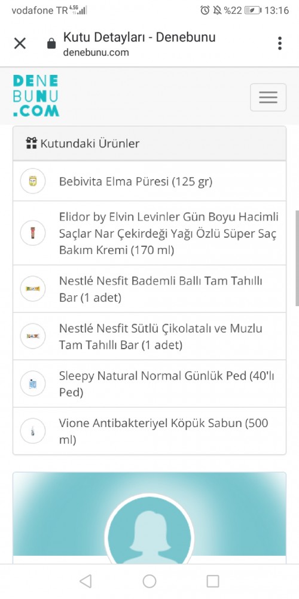This screenshot has height=599, width=299.
Task: Tap the gift icon beside Kutundaki Ürünler
Action: click(x=31, y=143)
